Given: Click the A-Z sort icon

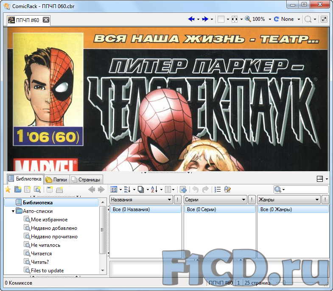Looking at the screenshot, I should coord(154,189).
